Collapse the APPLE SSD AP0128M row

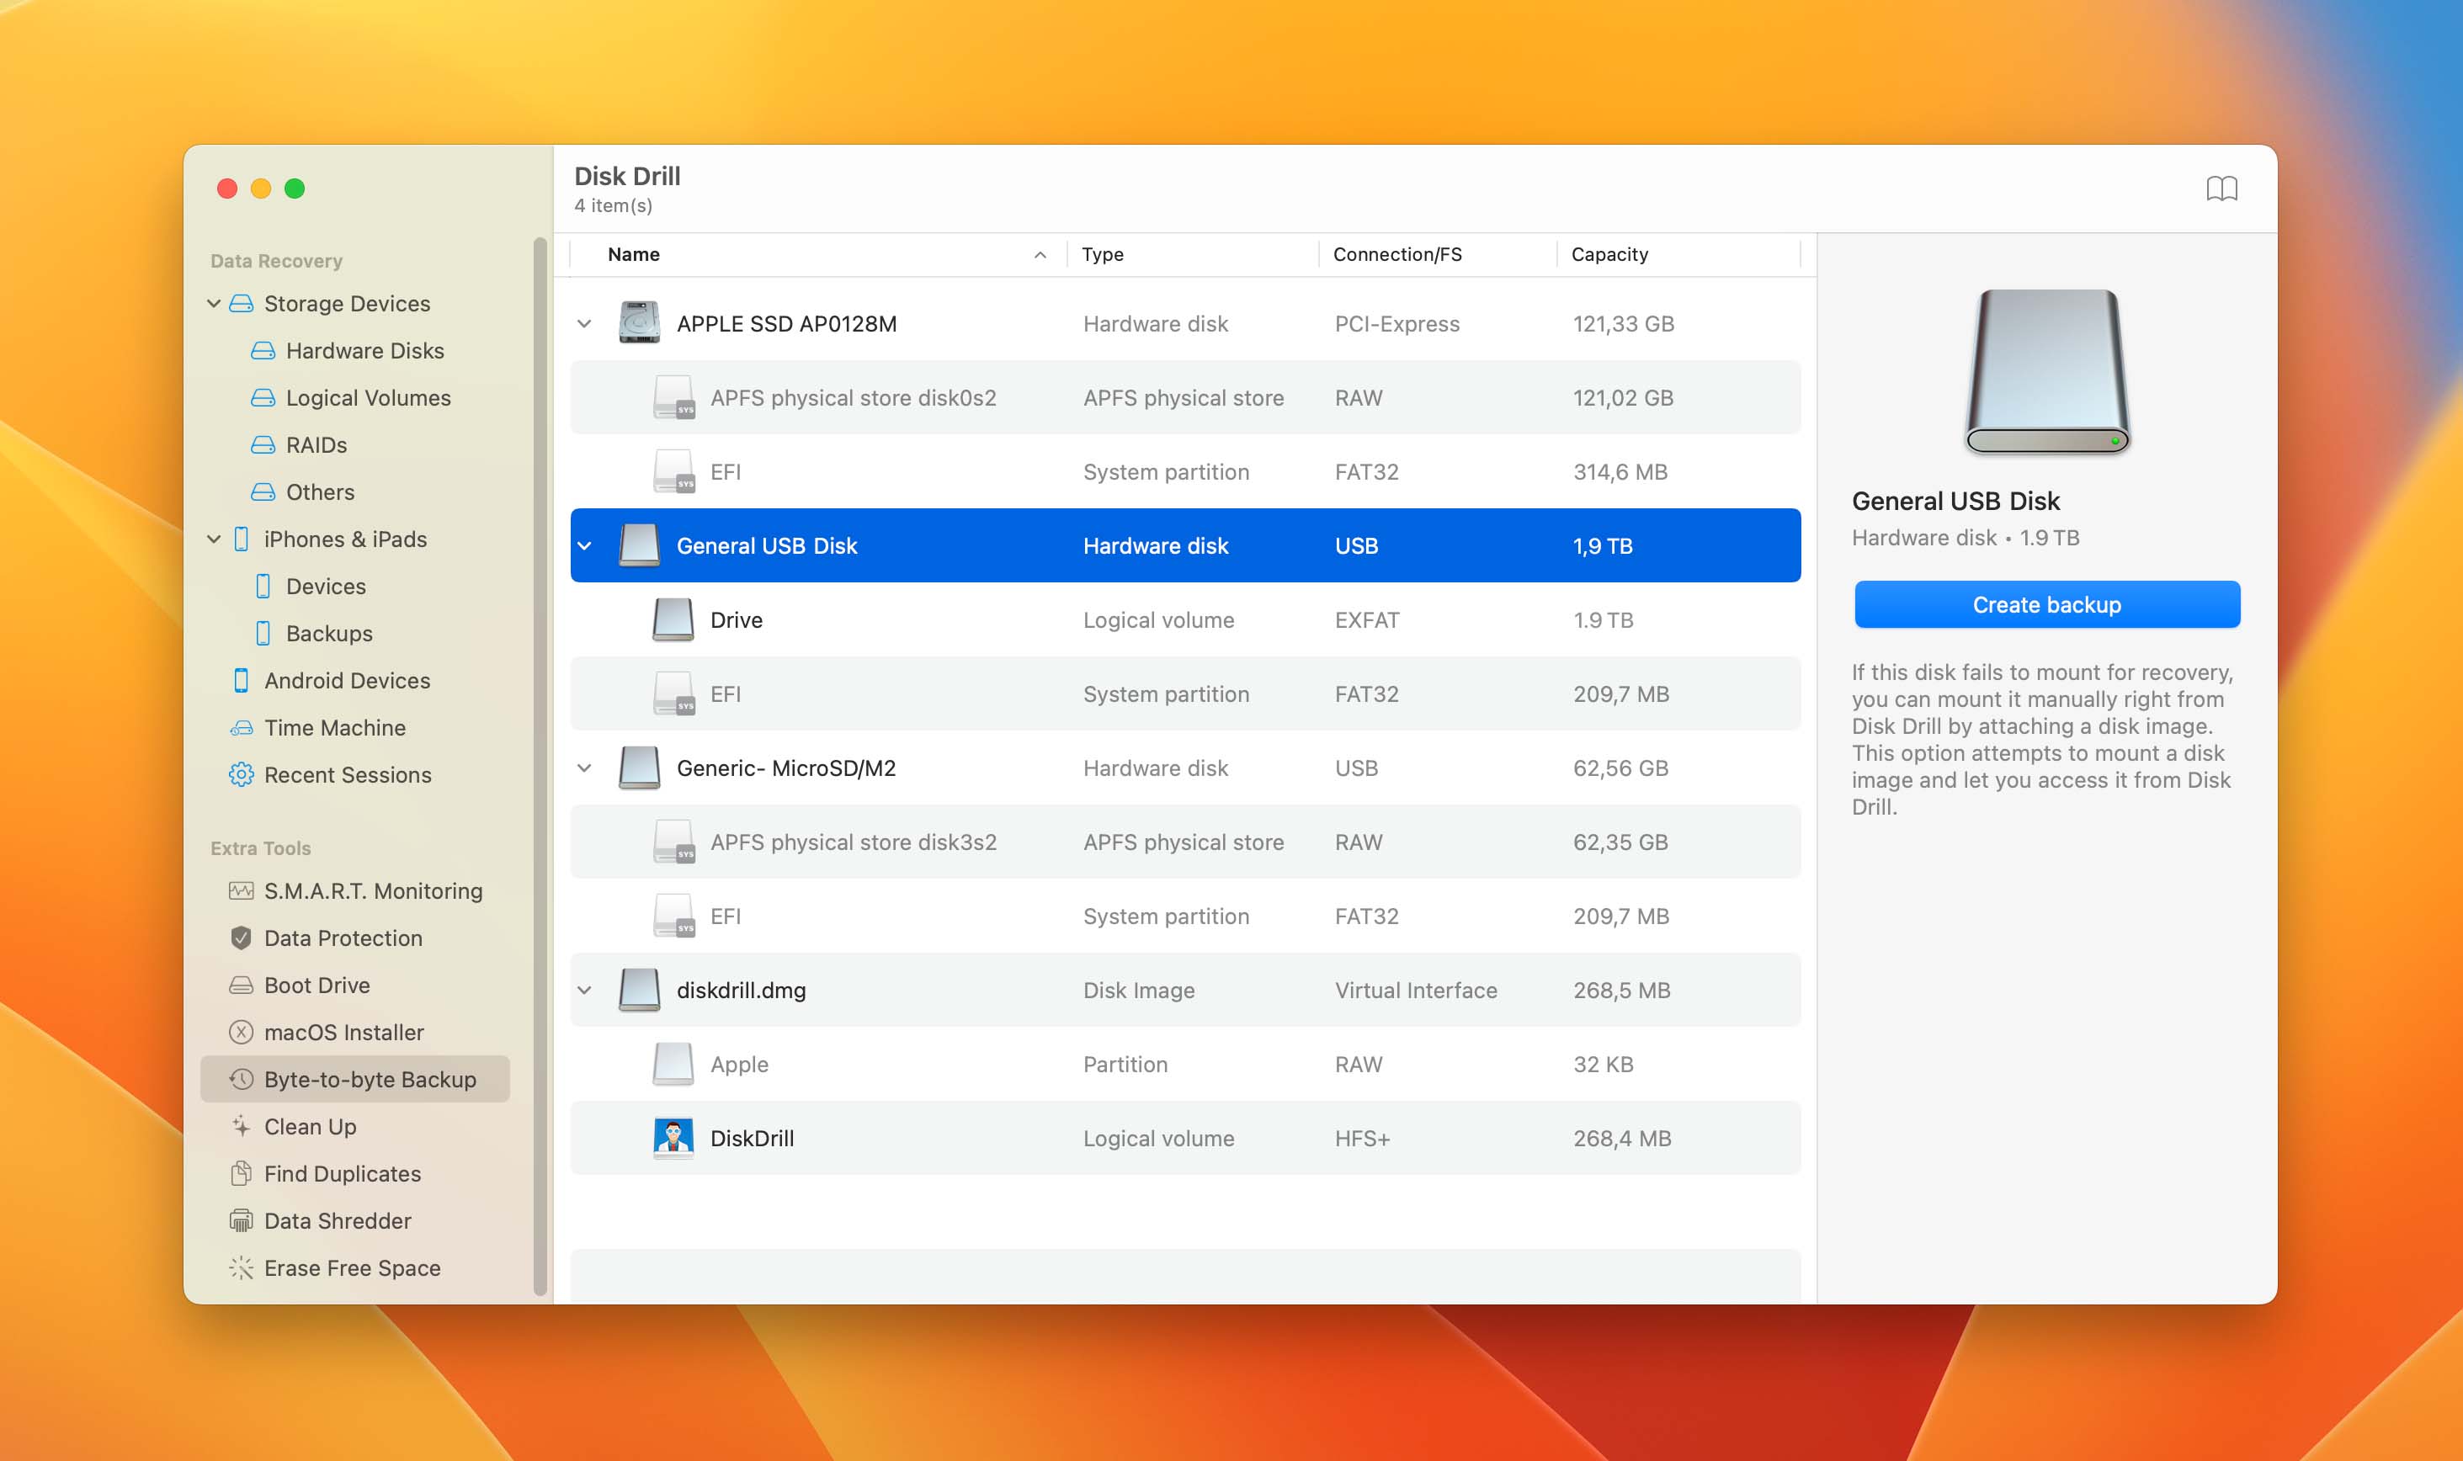tap(585, 324)
